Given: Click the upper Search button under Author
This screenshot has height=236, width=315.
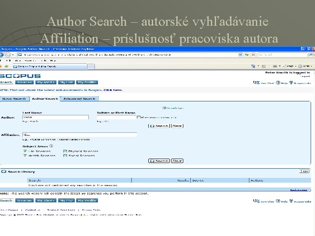Looking at the screenshot, I should point(159,126).
